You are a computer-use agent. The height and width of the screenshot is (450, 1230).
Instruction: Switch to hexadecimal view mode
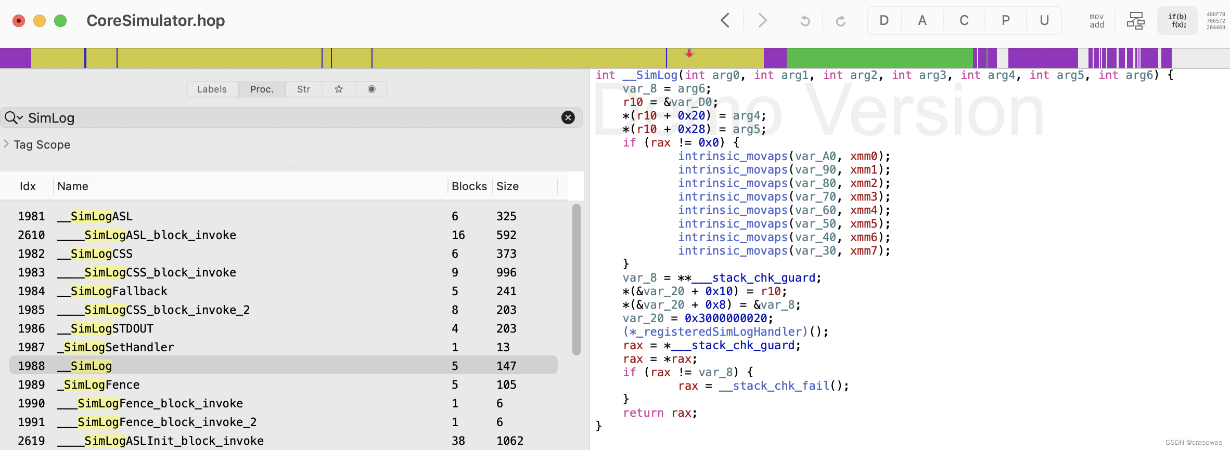[x=1215, y=21]
